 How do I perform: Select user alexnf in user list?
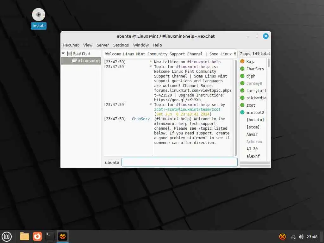coord(253,156)
